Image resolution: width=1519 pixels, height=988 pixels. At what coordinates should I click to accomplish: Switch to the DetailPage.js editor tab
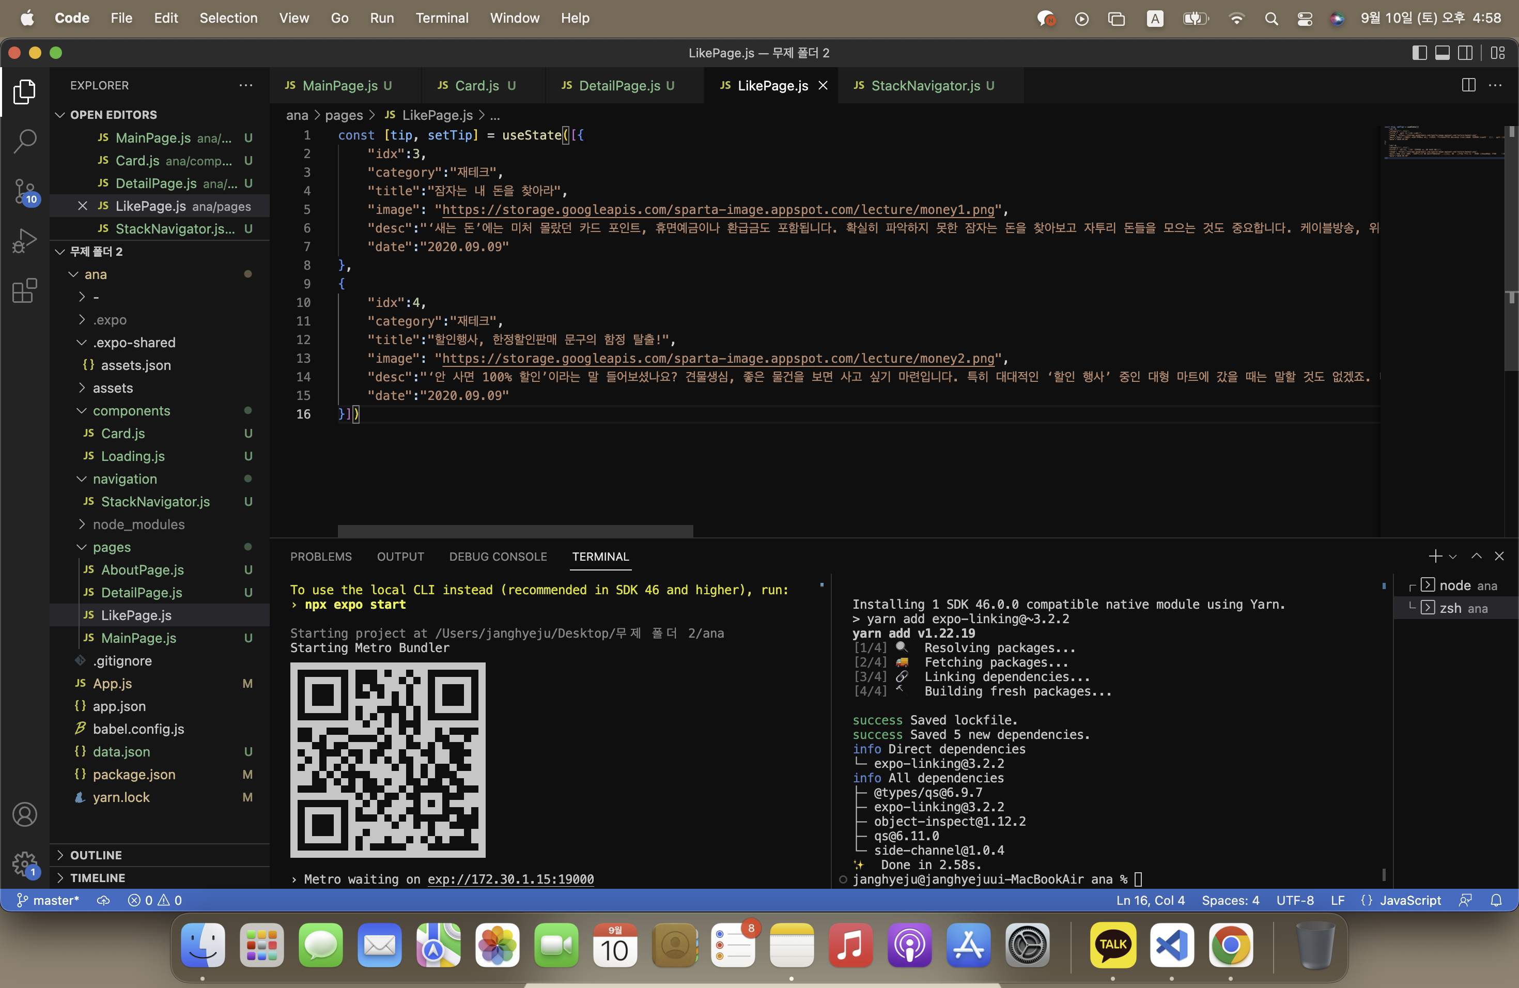[625, 86]
